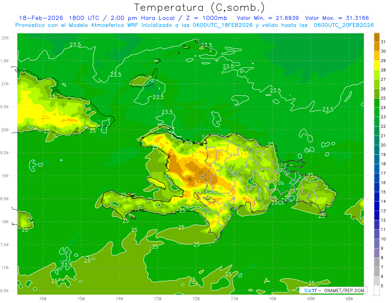
Task: Click the 0600UTC_20FEB2026 validity timestamp
Action: tap(344, 25)
